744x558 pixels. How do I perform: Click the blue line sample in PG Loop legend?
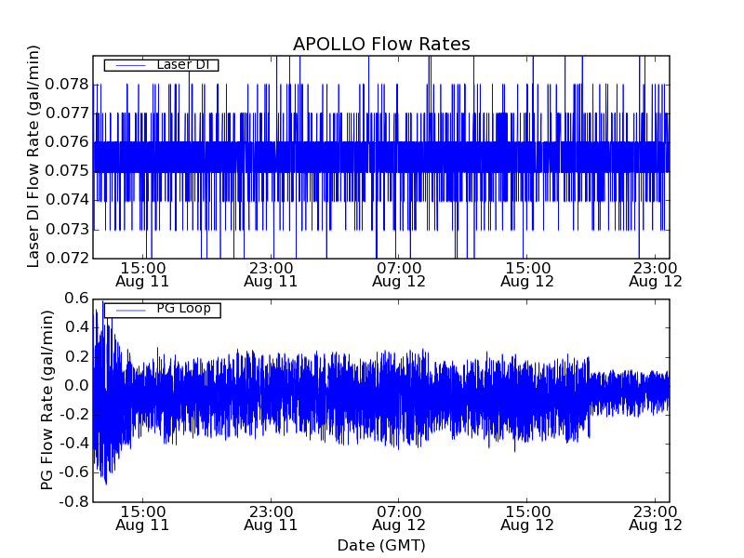130,311
